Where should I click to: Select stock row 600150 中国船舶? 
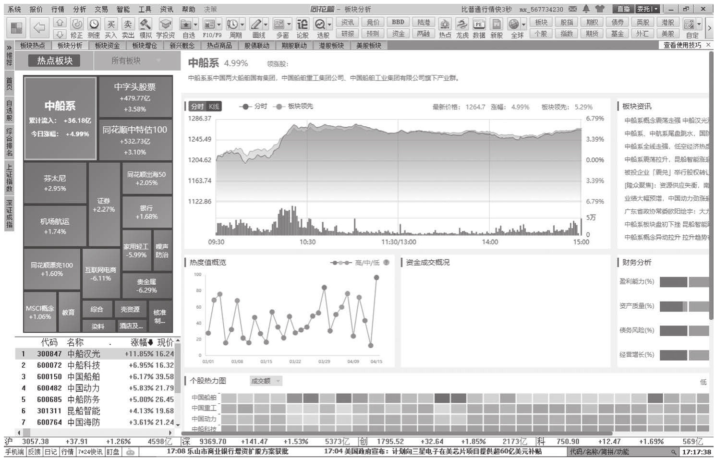click(95, 377)
